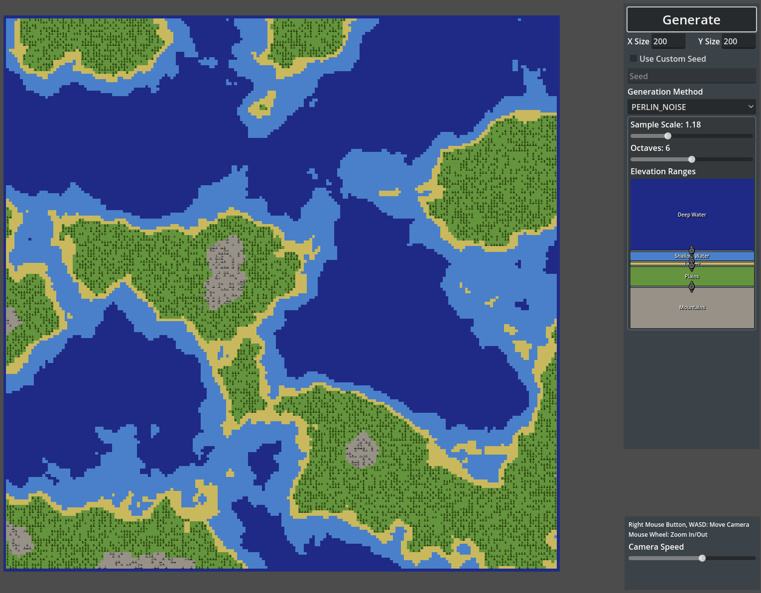Click the Camera Speed slider handle
761x593 pixels.
coord(702,558)
